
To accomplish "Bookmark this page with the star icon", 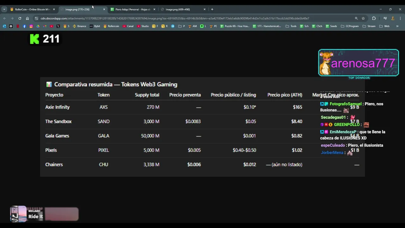I will (363, 18).
